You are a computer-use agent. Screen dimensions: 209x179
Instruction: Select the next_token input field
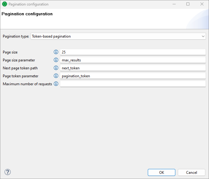coord(133,68)
